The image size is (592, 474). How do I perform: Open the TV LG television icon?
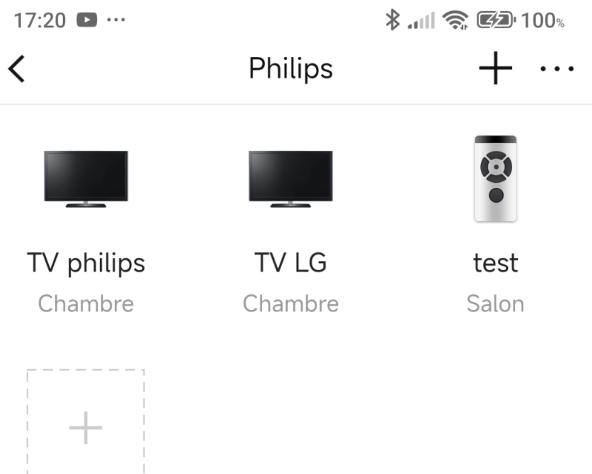290,179
